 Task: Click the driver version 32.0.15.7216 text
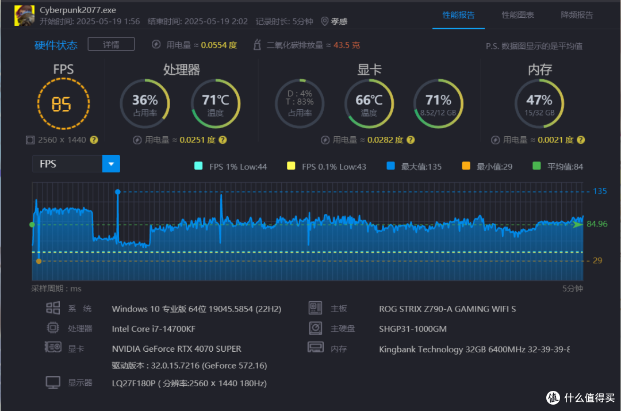(x=189, y=366)
